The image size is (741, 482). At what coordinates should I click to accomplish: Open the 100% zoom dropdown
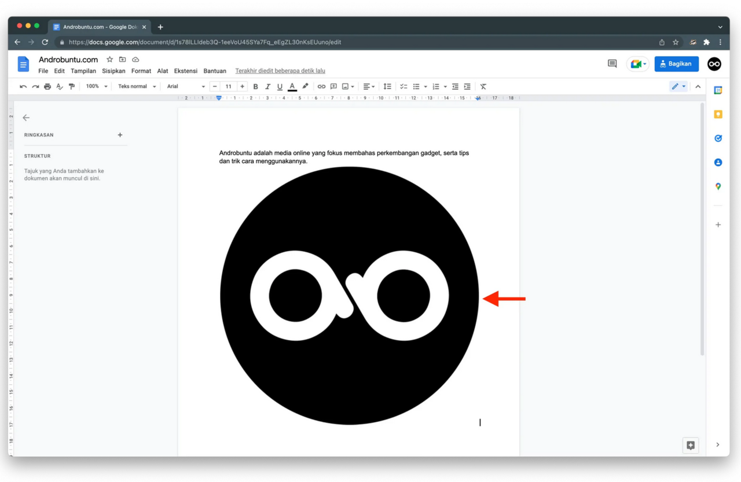tap(97, 87)
